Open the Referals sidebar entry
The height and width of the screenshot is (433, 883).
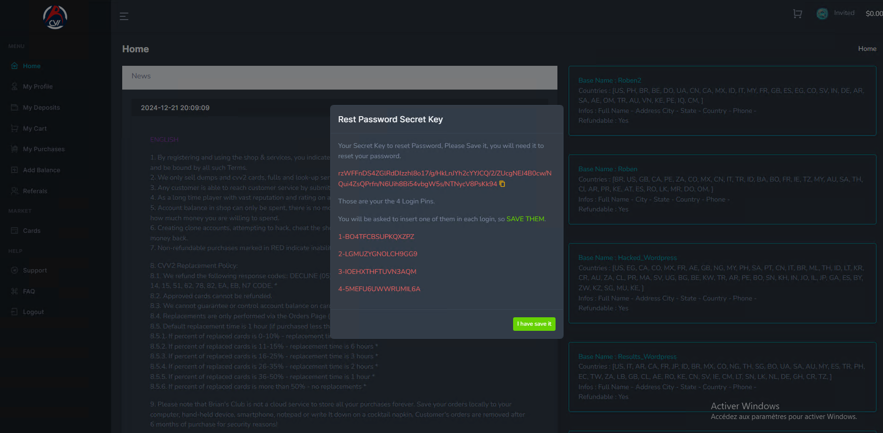click(35, 191)
